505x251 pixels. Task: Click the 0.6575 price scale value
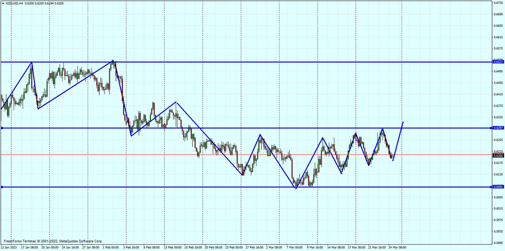(498, 49)
